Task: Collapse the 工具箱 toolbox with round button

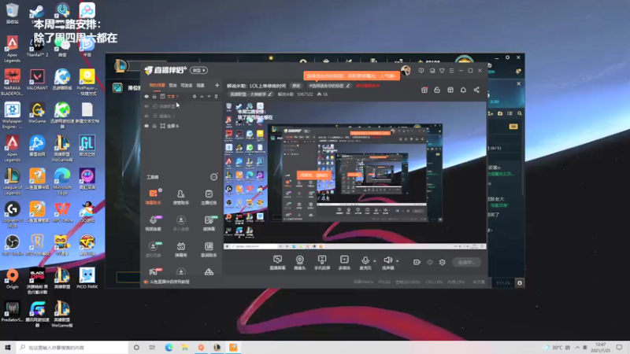Action: point(213,177)
